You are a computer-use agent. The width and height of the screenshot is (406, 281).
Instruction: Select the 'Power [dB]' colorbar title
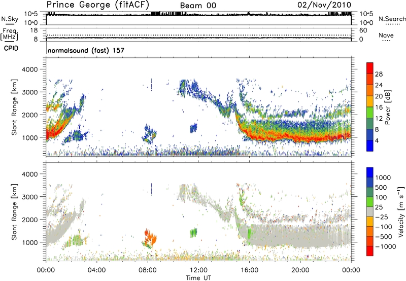click(388, 107)
